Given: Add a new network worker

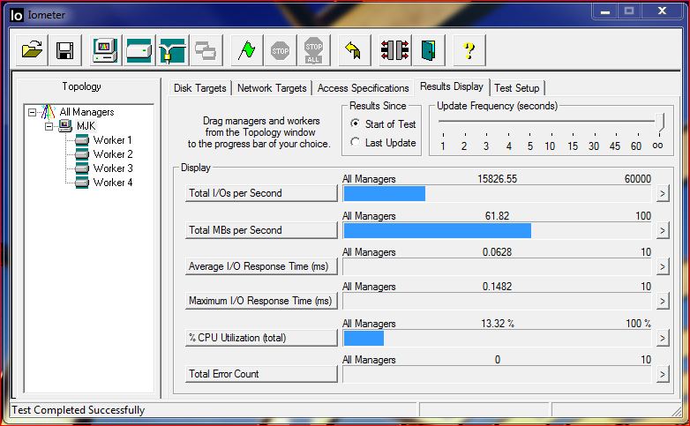Looking at the screenshot, I should (172, 50).
